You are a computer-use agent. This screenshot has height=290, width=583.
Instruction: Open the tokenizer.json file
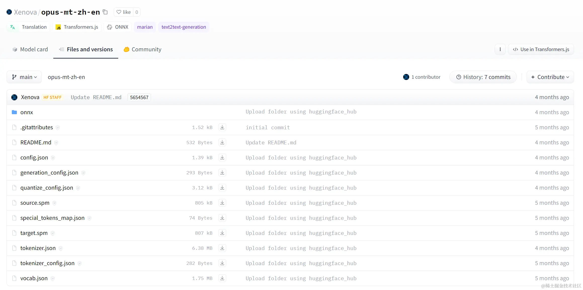(38, 248)
